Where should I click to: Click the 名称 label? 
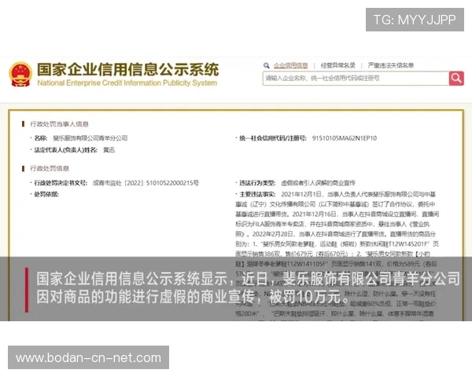tap(41, 138)
